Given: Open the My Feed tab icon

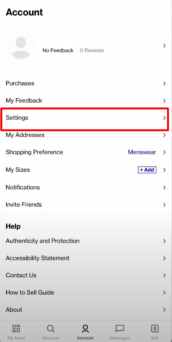Looking at the screenshot, I should (16, 328).
